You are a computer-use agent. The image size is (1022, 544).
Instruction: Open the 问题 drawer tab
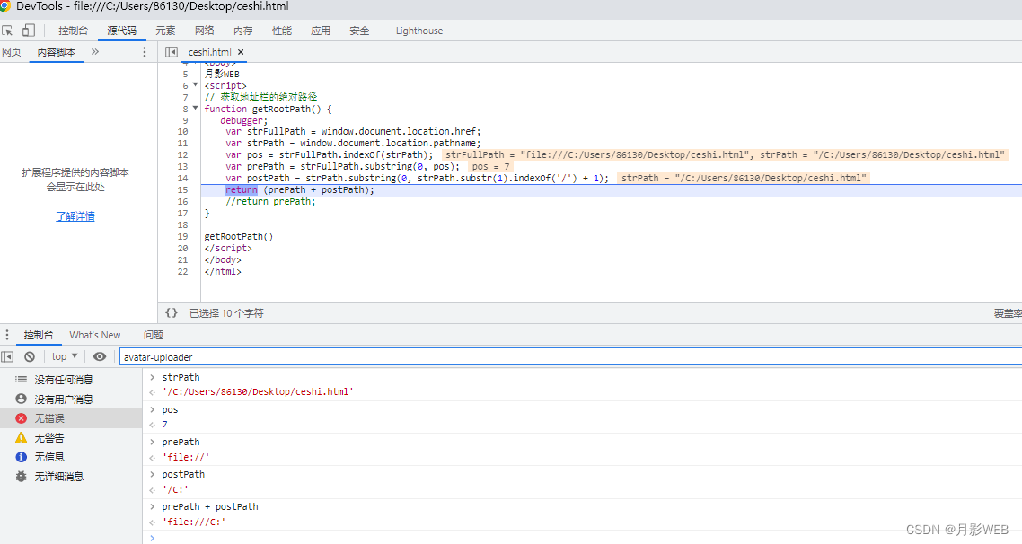point(154,335)
